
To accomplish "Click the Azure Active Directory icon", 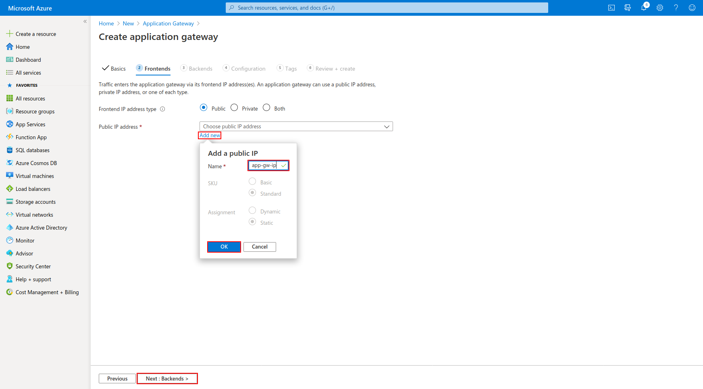I will click(x=10, y=228).
